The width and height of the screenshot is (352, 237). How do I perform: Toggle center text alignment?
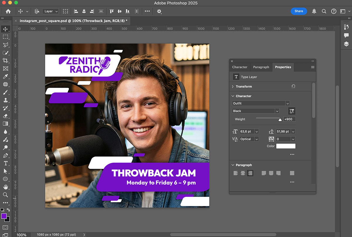(x=243, y=173)
